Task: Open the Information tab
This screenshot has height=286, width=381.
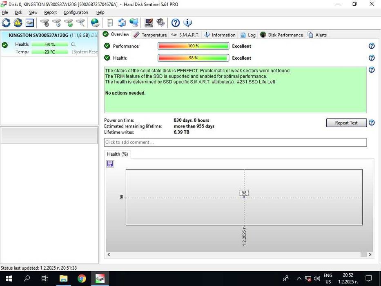Action: tap(220, 35)
